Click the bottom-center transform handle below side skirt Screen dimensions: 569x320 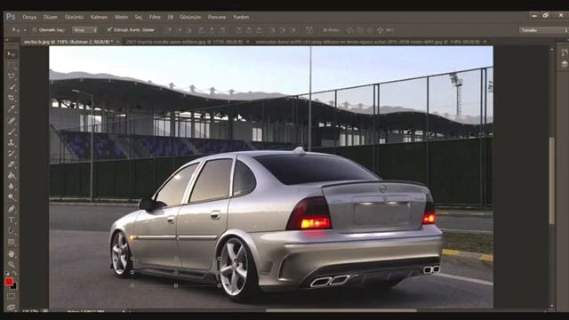[x=176, y=286]
